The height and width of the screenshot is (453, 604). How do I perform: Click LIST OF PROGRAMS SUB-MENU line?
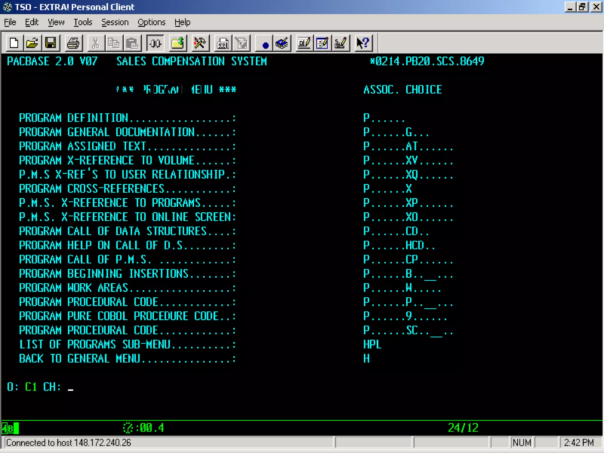click(127, 345)
